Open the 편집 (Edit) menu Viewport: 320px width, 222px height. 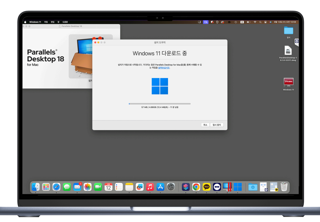tap(53, 22)
